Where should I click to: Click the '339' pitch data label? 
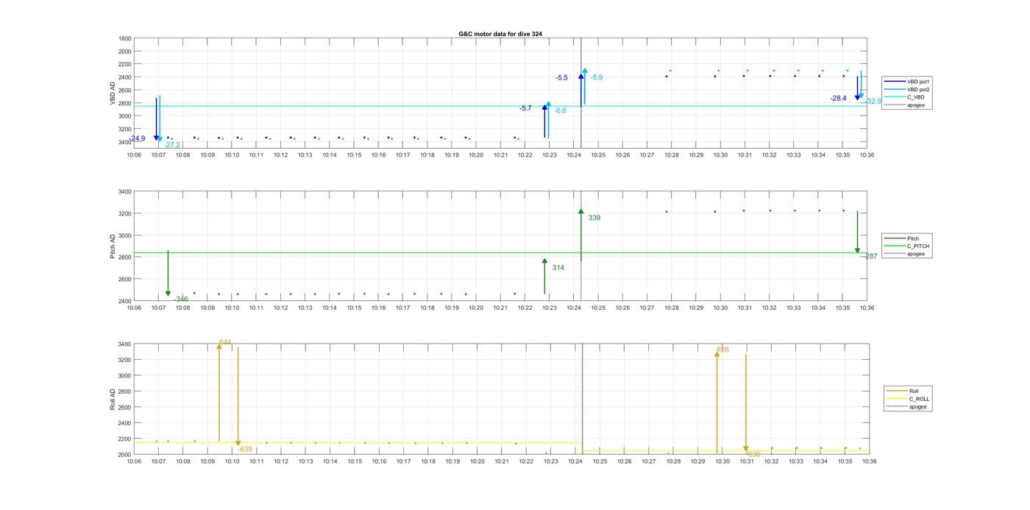click(594, 218)
